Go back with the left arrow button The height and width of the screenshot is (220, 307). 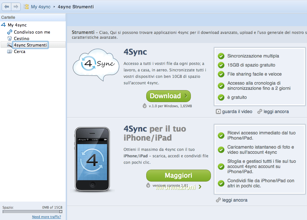click(6, 7)
